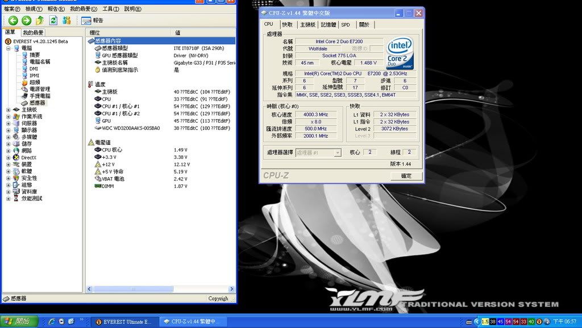The width and height of the screenshot is (582, 328).
Task: Activate the CPU-Z v1.44 taskbar button
Action: (192, 322)
